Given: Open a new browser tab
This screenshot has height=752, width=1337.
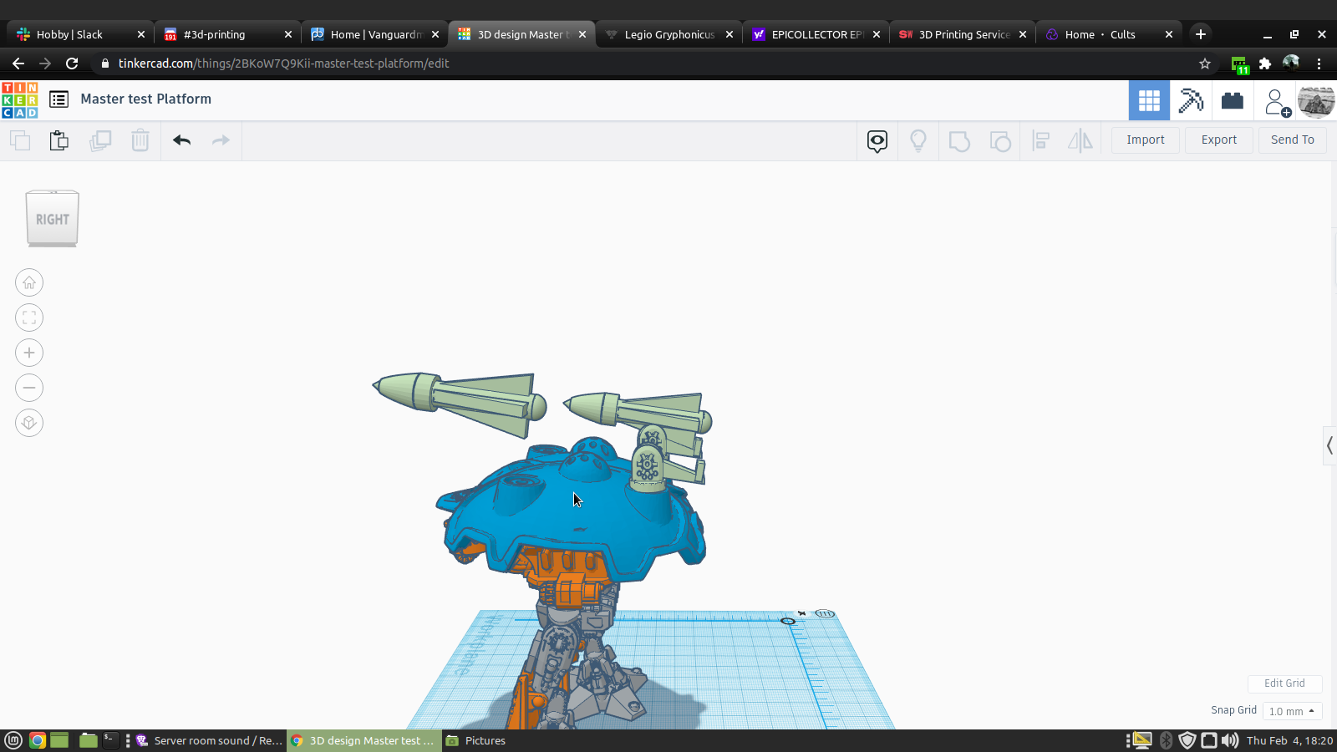Looking at the screenshot, I should [x=1201, y=34].
